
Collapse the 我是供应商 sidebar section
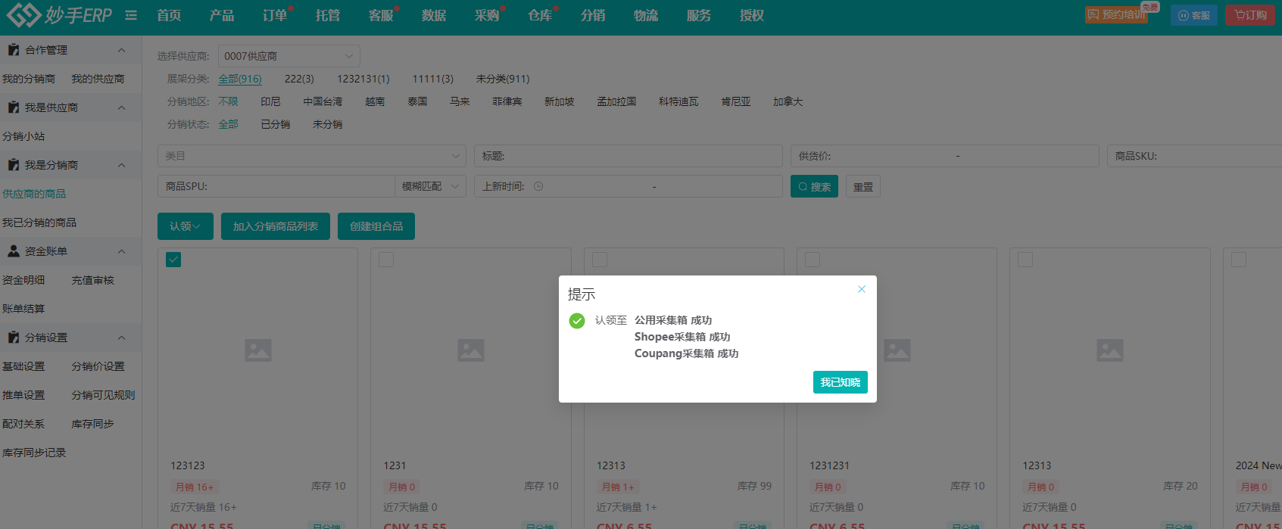coord(122,107)
